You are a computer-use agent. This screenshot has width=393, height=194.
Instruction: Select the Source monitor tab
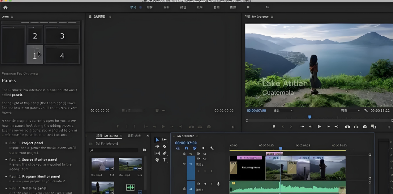point(97,17)
